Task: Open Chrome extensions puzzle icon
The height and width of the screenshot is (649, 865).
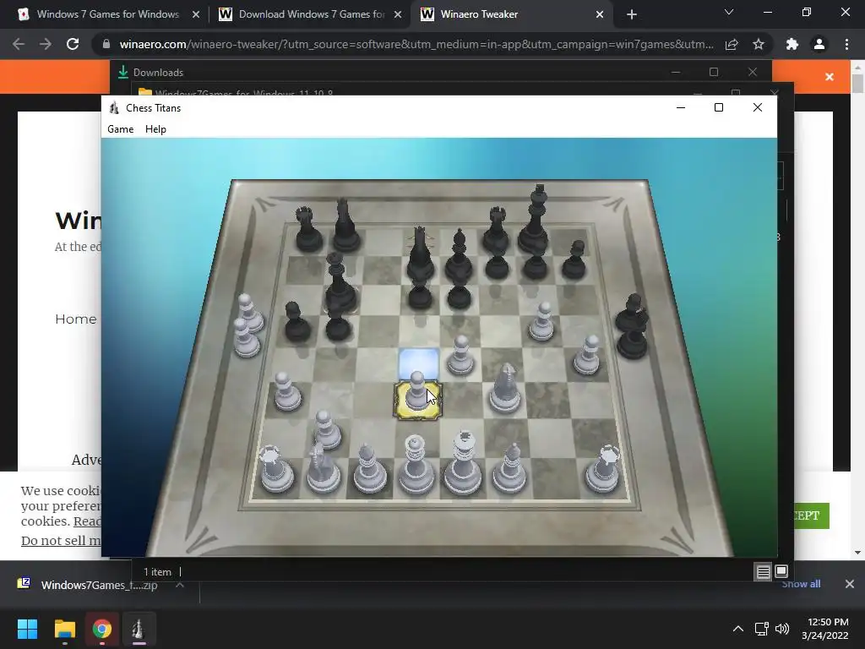Action: [792, 44]
